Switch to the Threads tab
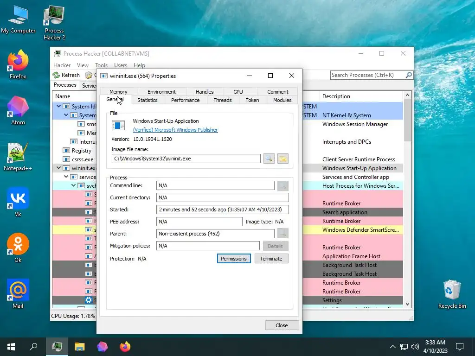This screenshot has height=356, width=475. click(x=223, y=100)
